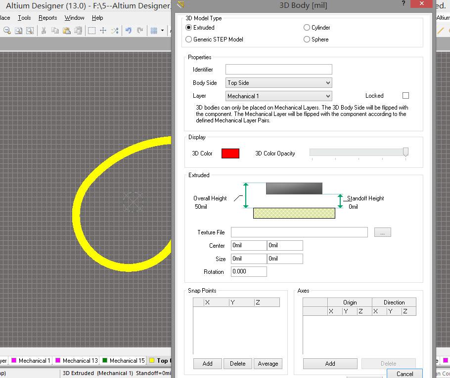Click the move selection crosshair icon

click(103, 31)
